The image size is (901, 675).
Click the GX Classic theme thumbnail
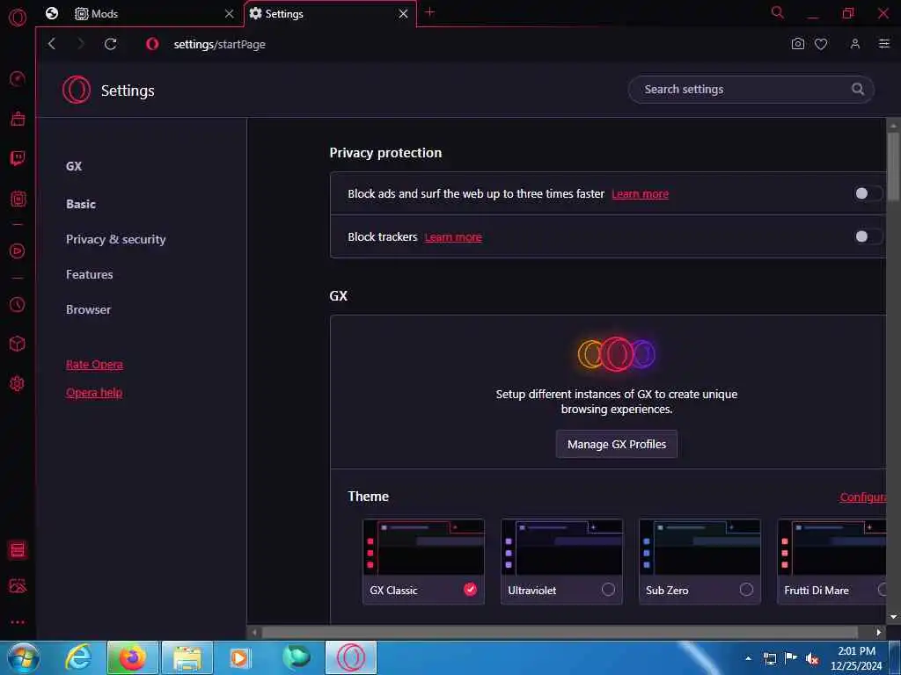(x=423, y=548)
